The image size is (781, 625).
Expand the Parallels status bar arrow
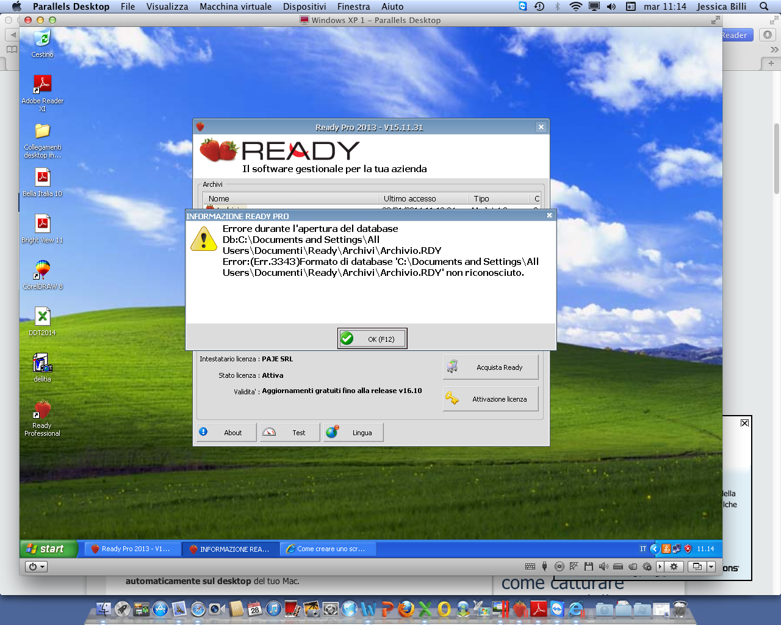660,566
